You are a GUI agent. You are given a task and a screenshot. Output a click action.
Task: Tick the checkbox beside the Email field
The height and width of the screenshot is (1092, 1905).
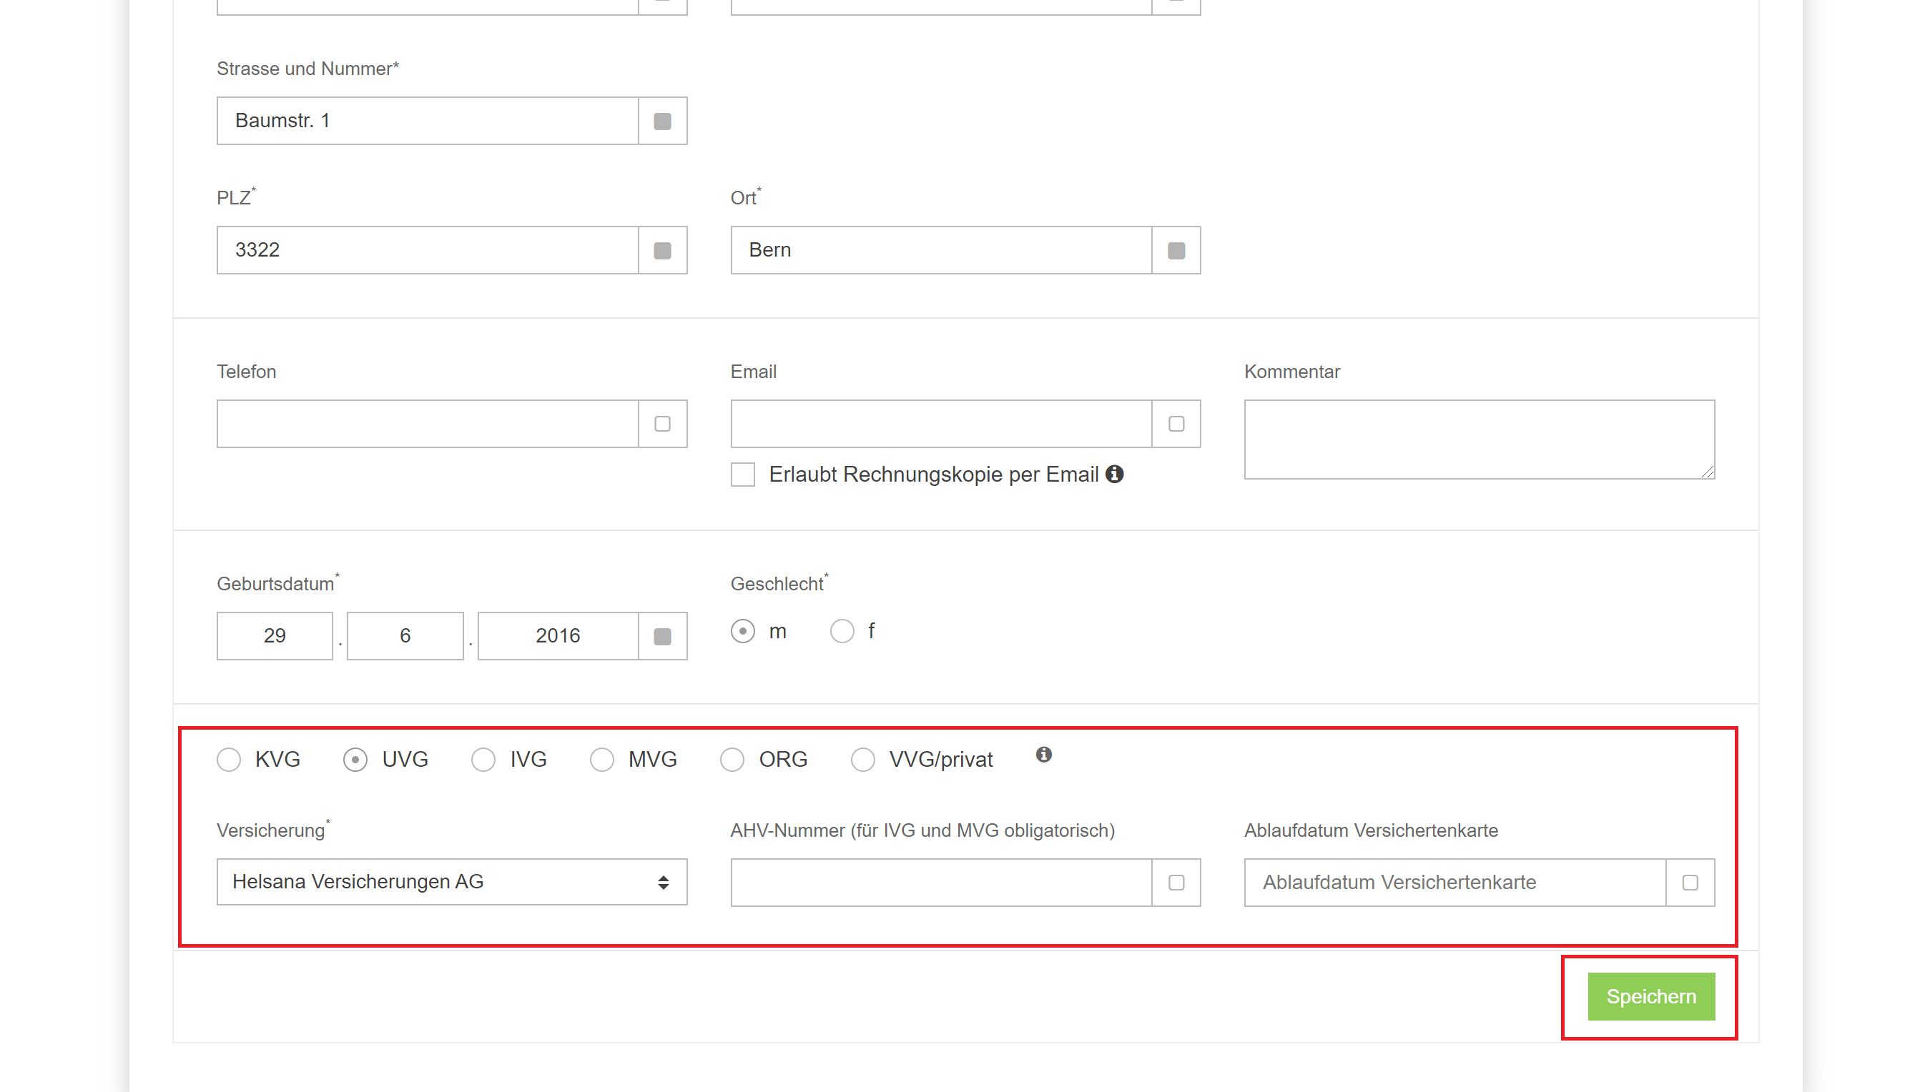coord(1176,424)
